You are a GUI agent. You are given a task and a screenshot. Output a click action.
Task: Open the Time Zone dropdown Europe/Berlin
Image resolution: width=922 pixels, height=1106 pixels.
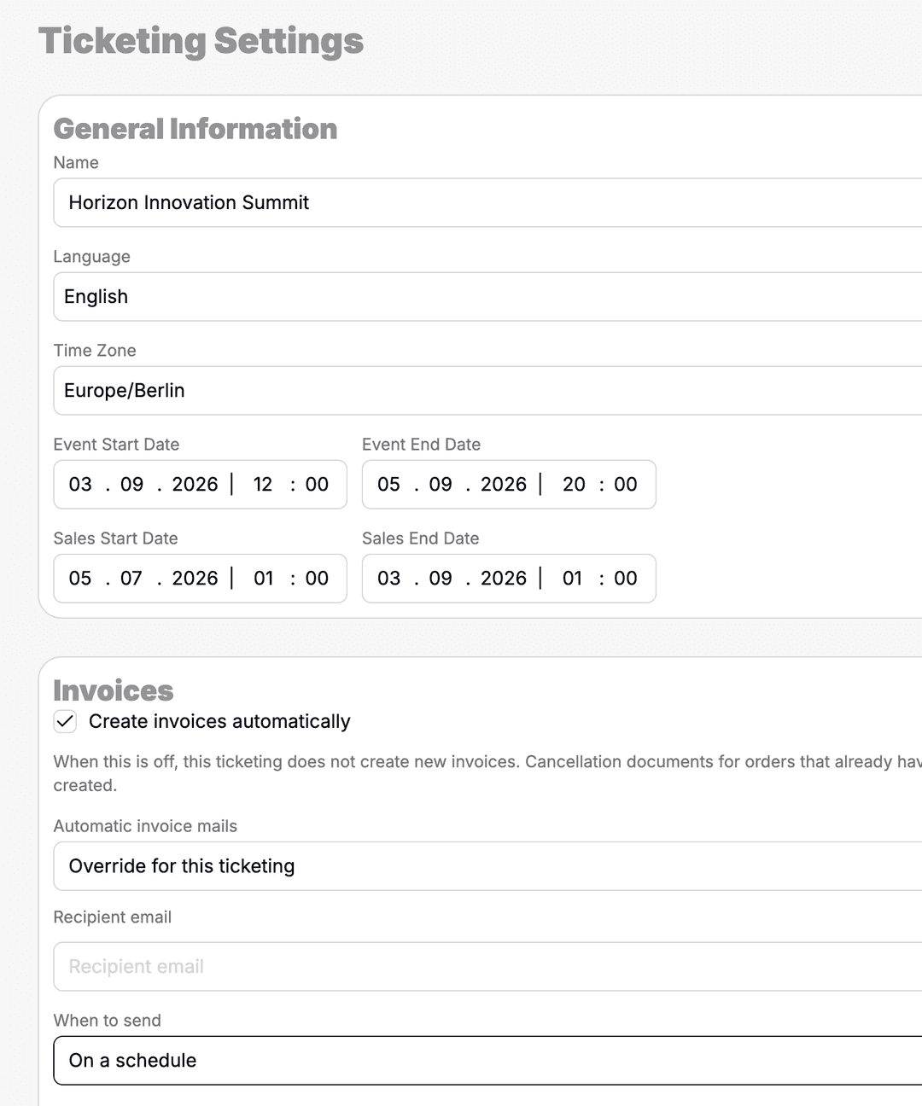point(487,390)
